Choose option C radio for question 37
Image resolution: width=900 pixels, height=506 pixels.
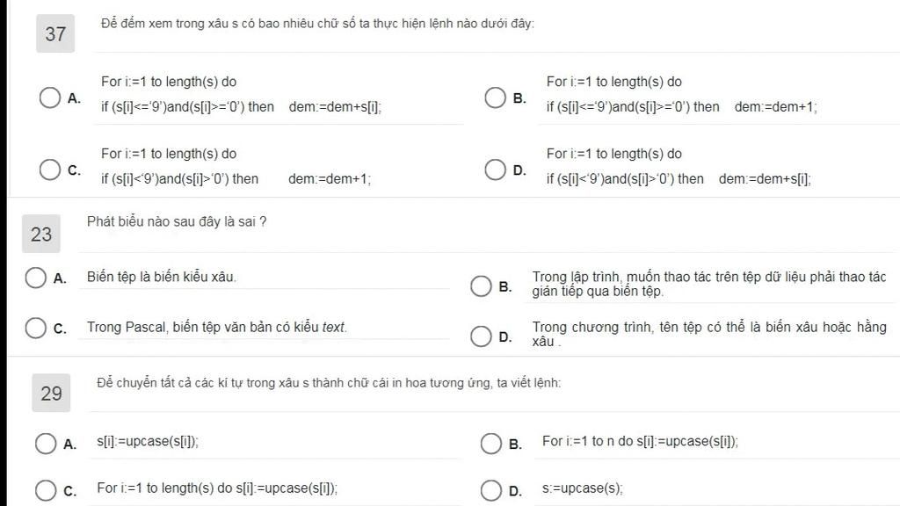[x=50, y=170]
